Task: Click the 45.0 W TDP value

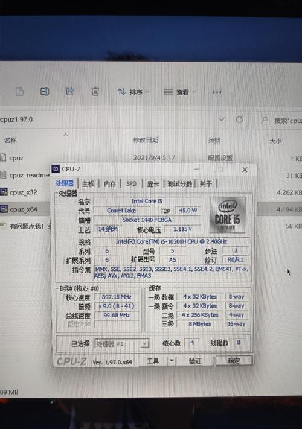Action: (188, 211)
